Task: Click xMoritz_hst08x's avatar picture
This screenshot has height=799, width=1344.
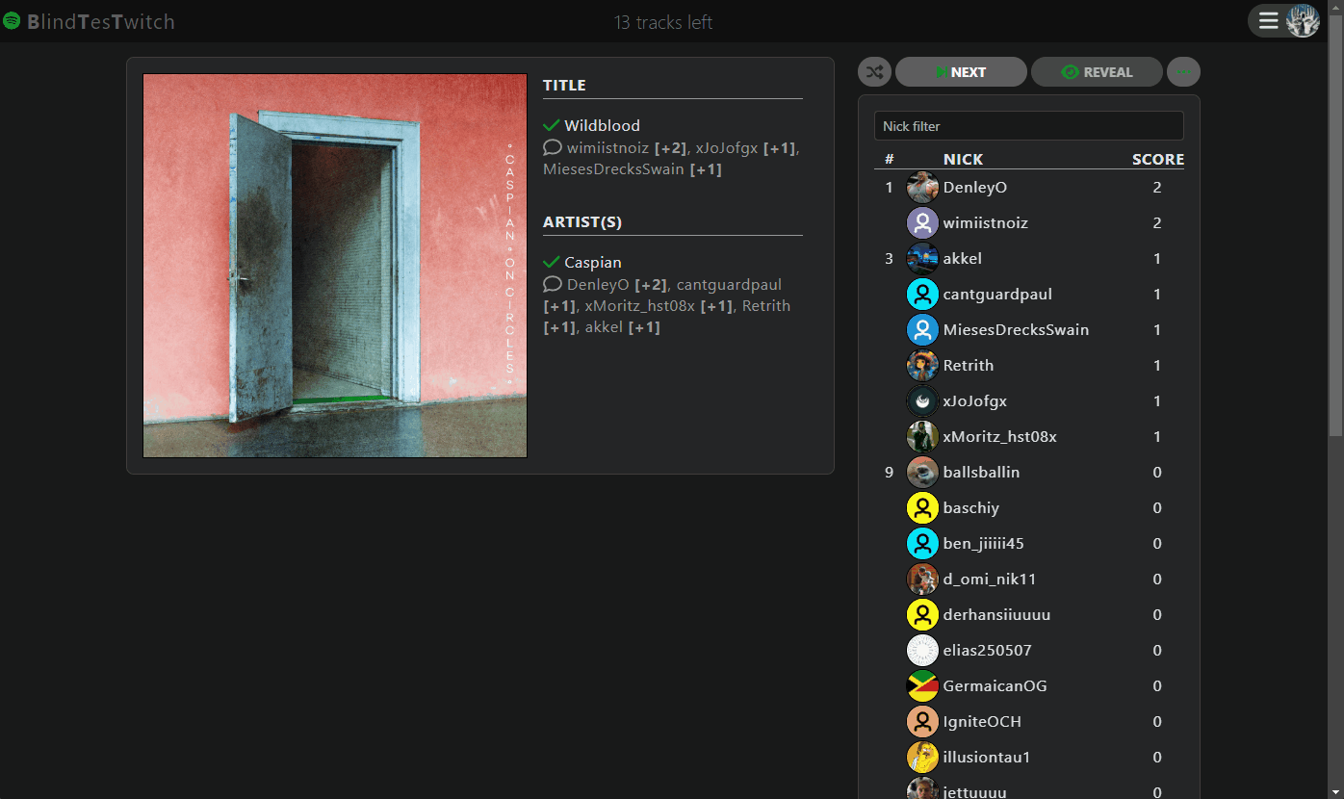Action: click(922, 437)
